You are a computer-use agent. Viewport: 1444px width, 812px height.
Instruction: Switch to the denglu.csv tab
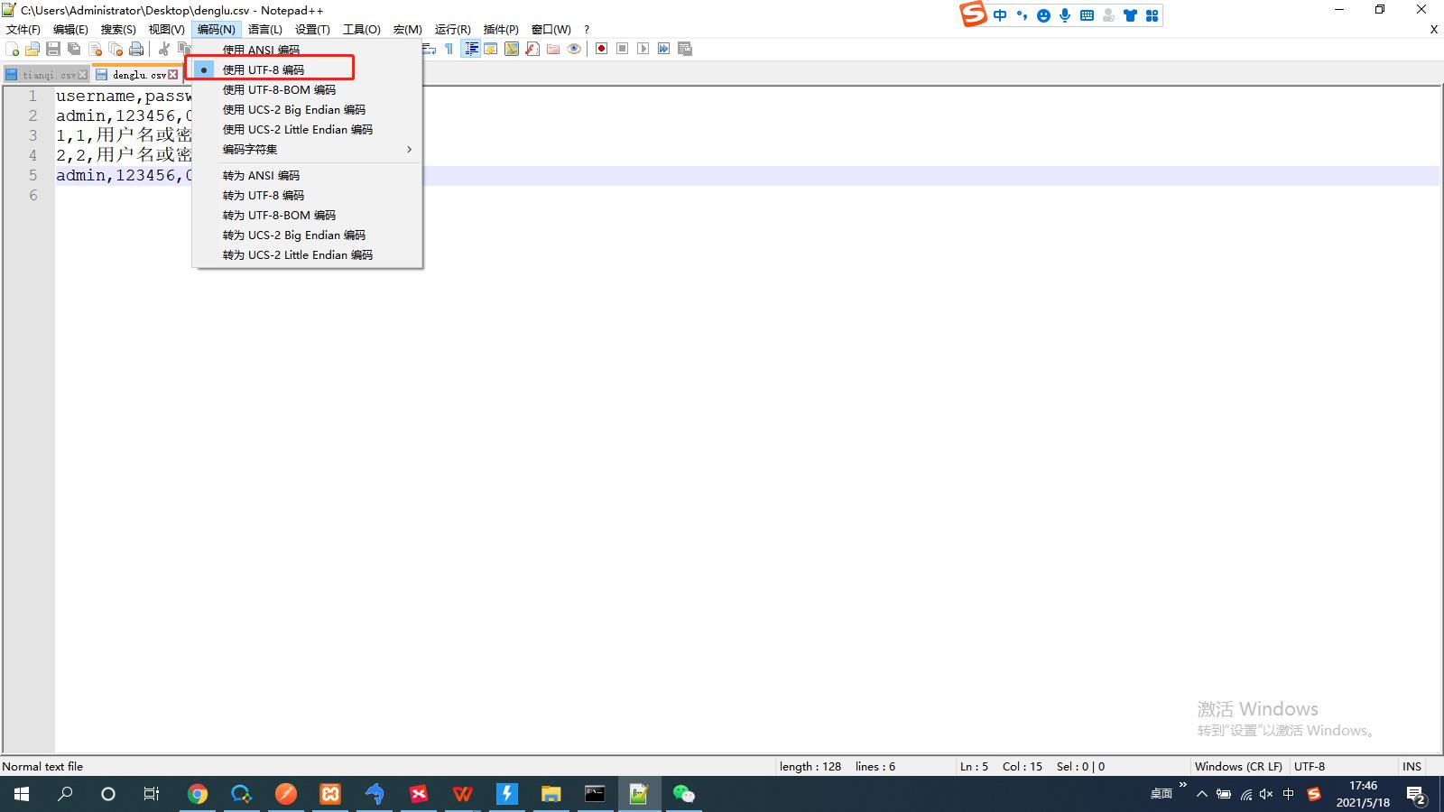[137, 74]
